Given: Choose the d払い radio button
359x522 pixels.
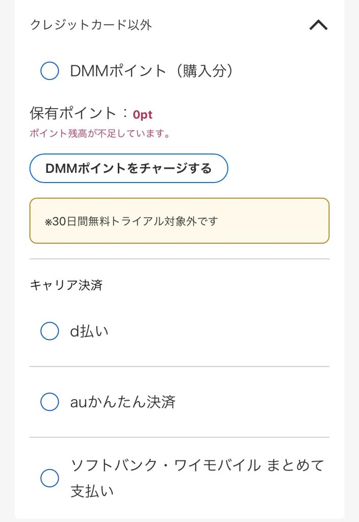Looking at the screenshot, I should pyautogui.click(x=49, y=331).
